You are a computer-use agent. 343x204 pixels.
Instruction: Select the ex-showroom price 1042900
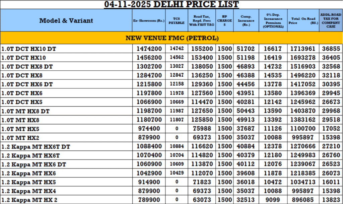pyautogui.click(x=149, y=173)
